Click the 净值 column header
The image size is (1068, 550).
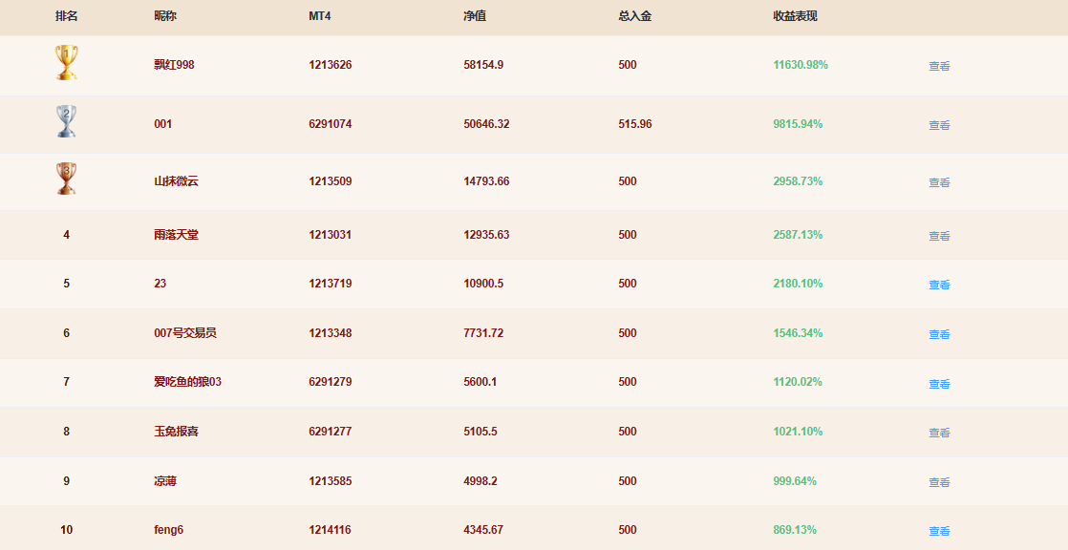tap(475, 16)
